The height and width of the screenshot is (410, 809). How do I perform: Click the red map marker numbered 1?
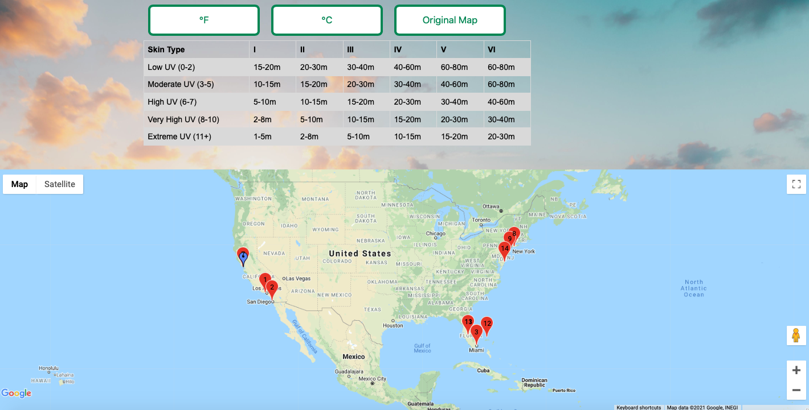click(265, 281)
